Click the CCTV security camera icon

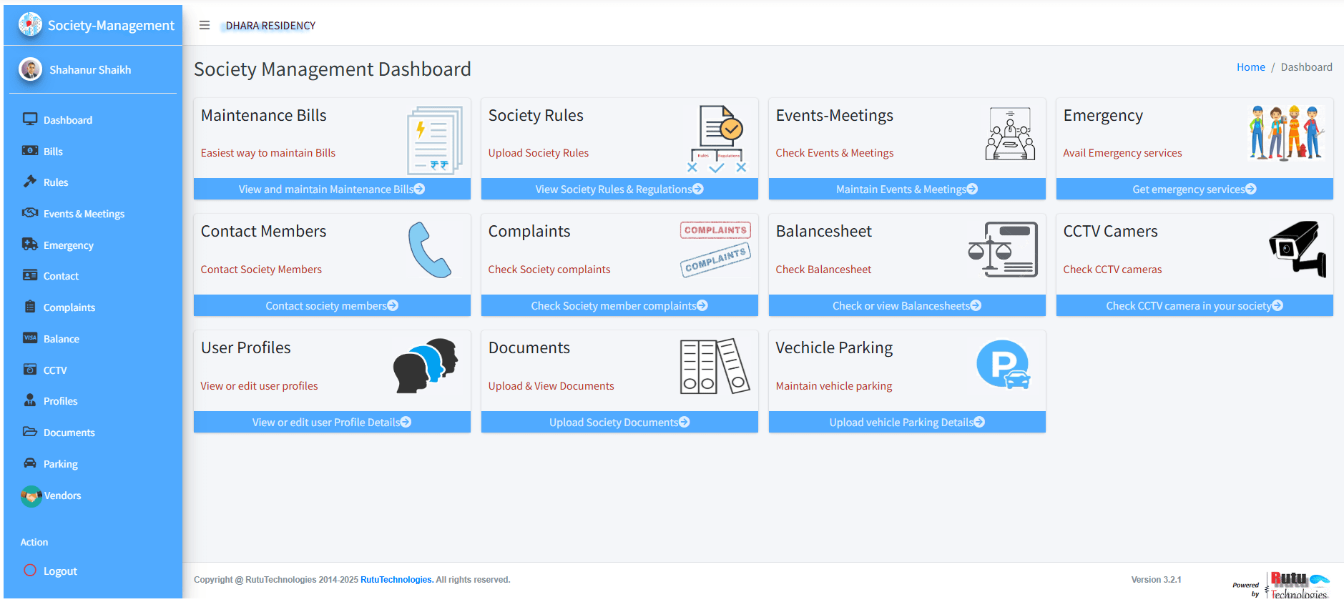(x=1298, y=249)
